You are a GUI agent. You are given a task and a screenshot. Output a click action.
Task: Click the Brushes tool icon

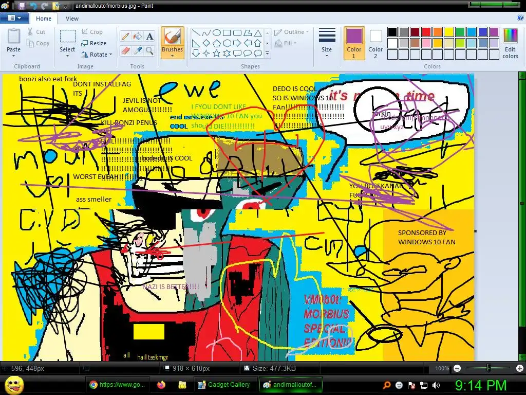click(173, 37)
